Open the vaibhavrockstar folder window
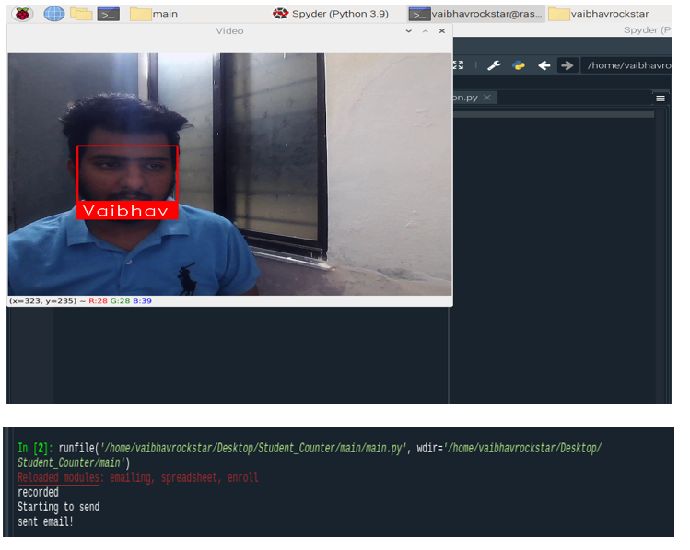Viewport: 690px width, 550px height. point(599,14)
